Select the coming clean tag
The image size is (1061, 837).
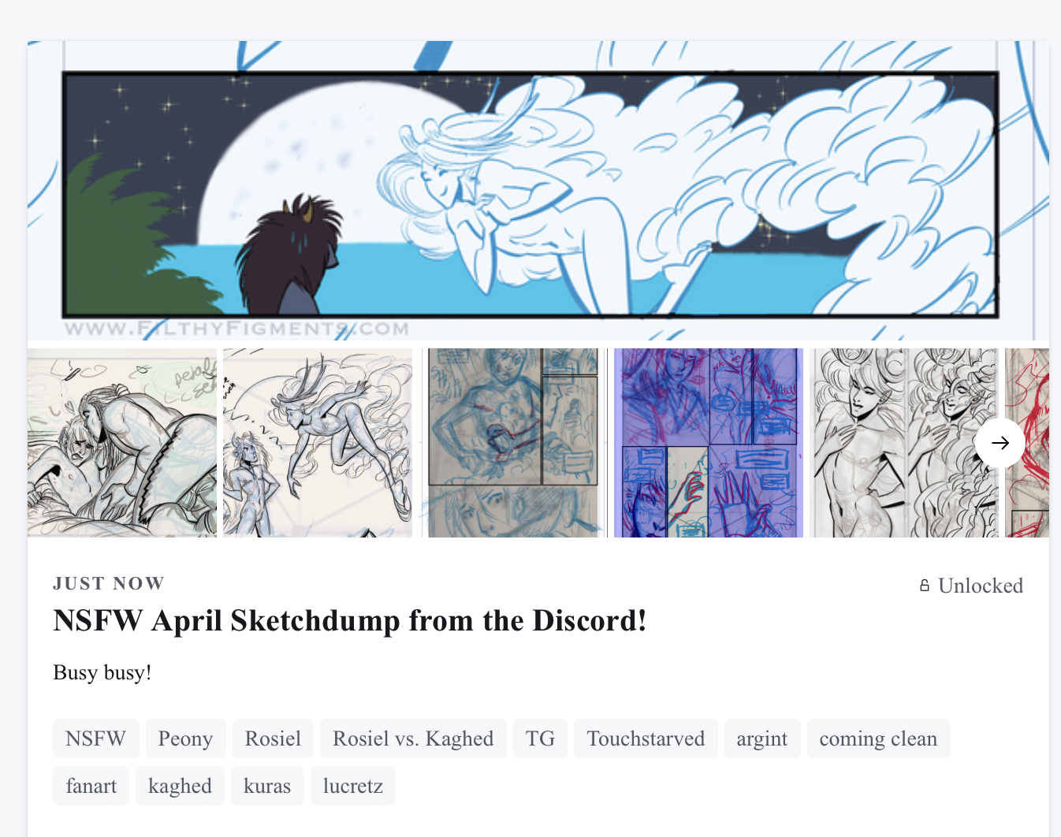point(878,738)
